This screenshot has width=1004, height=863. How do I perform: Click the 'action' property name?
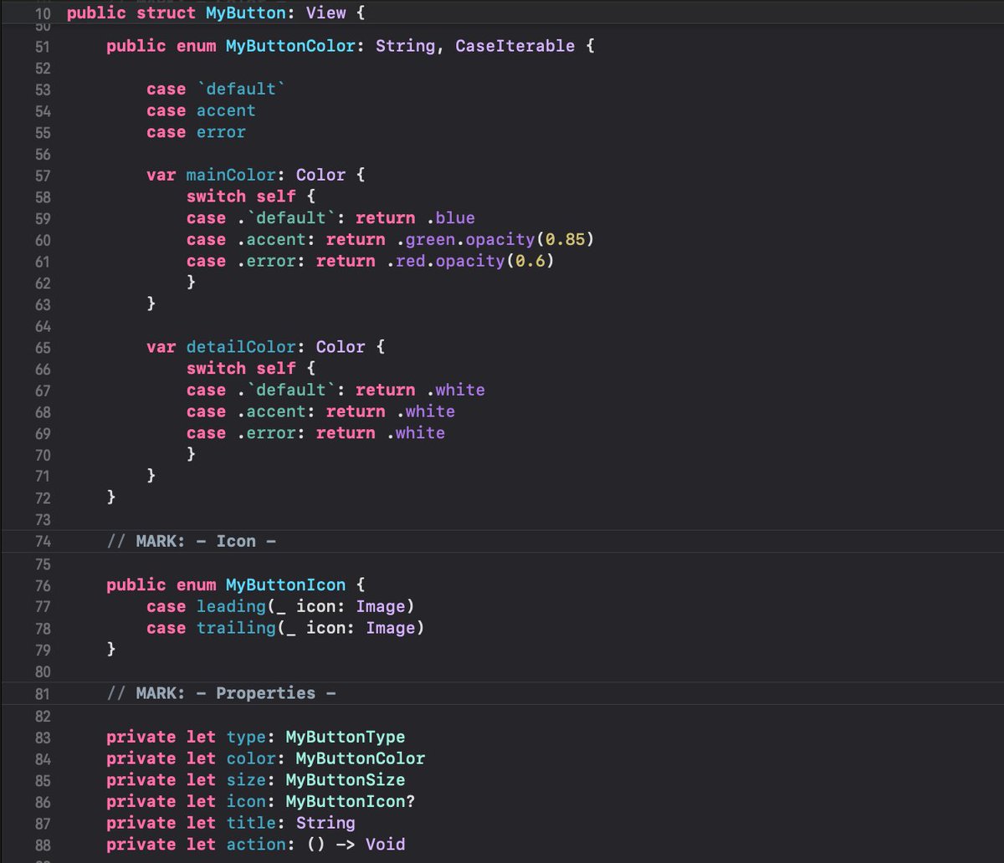click(x=256, y=845)
